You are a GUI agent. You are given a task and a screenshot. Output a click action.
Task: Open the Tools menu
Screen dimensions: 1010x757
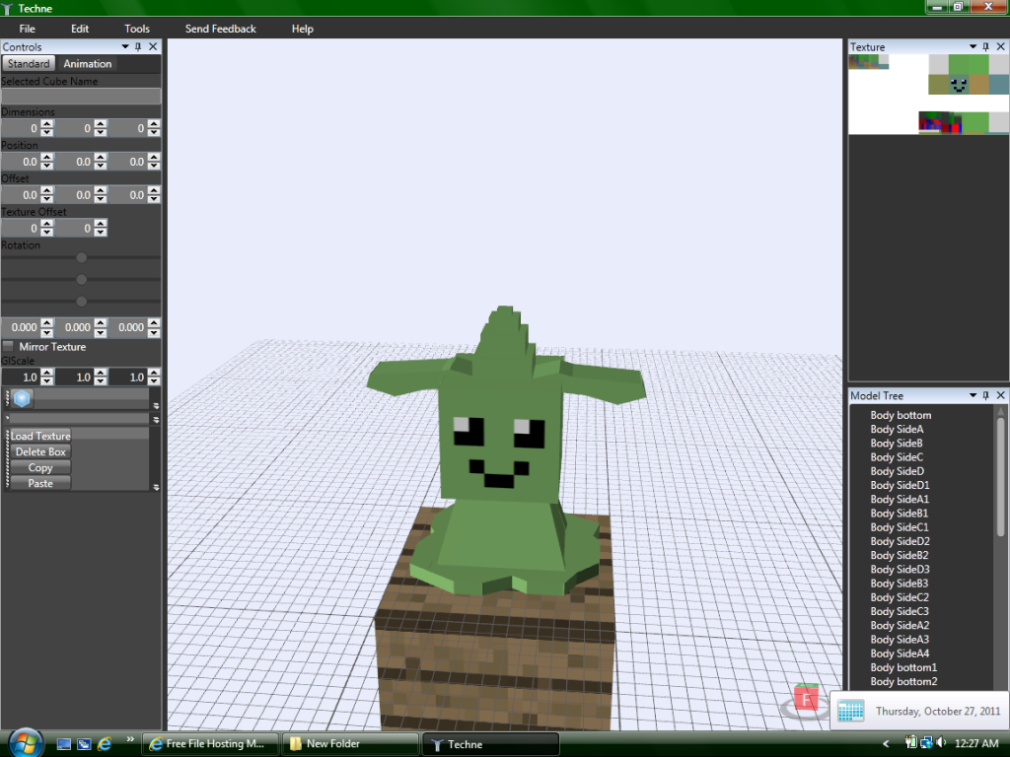(x=136, y=29)
